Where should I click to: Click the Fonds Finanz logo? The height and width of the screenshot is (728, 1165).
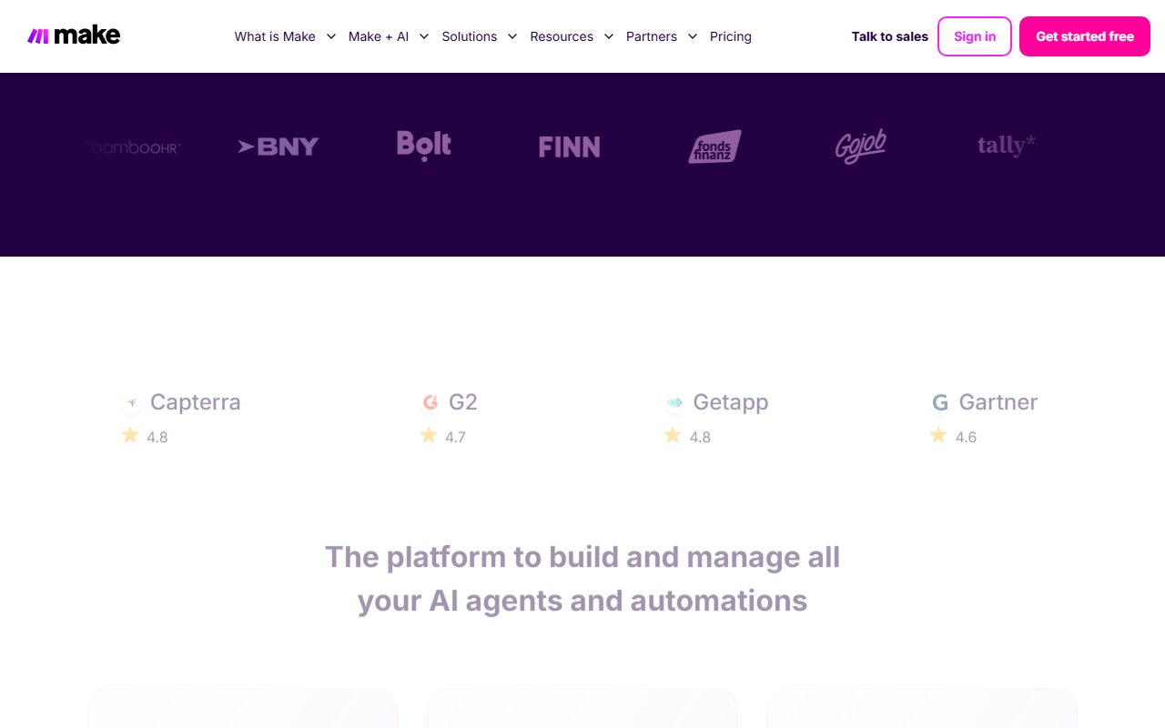714,147
